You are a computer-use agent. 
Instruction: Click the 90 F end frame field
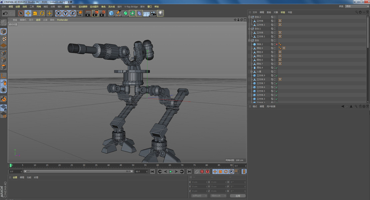(141, 171)
